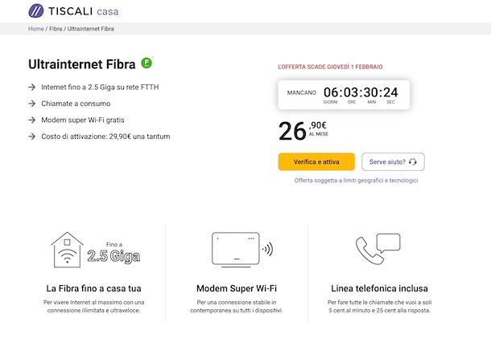Click the modem with signal waves icon

coord(242,250)
